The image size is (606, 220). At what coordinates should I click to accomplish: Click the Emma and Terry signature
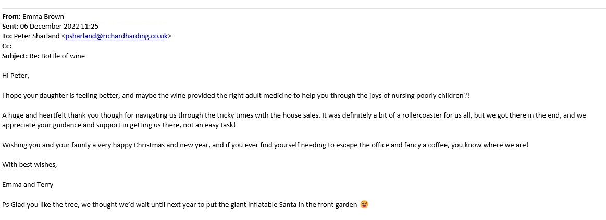28,185
